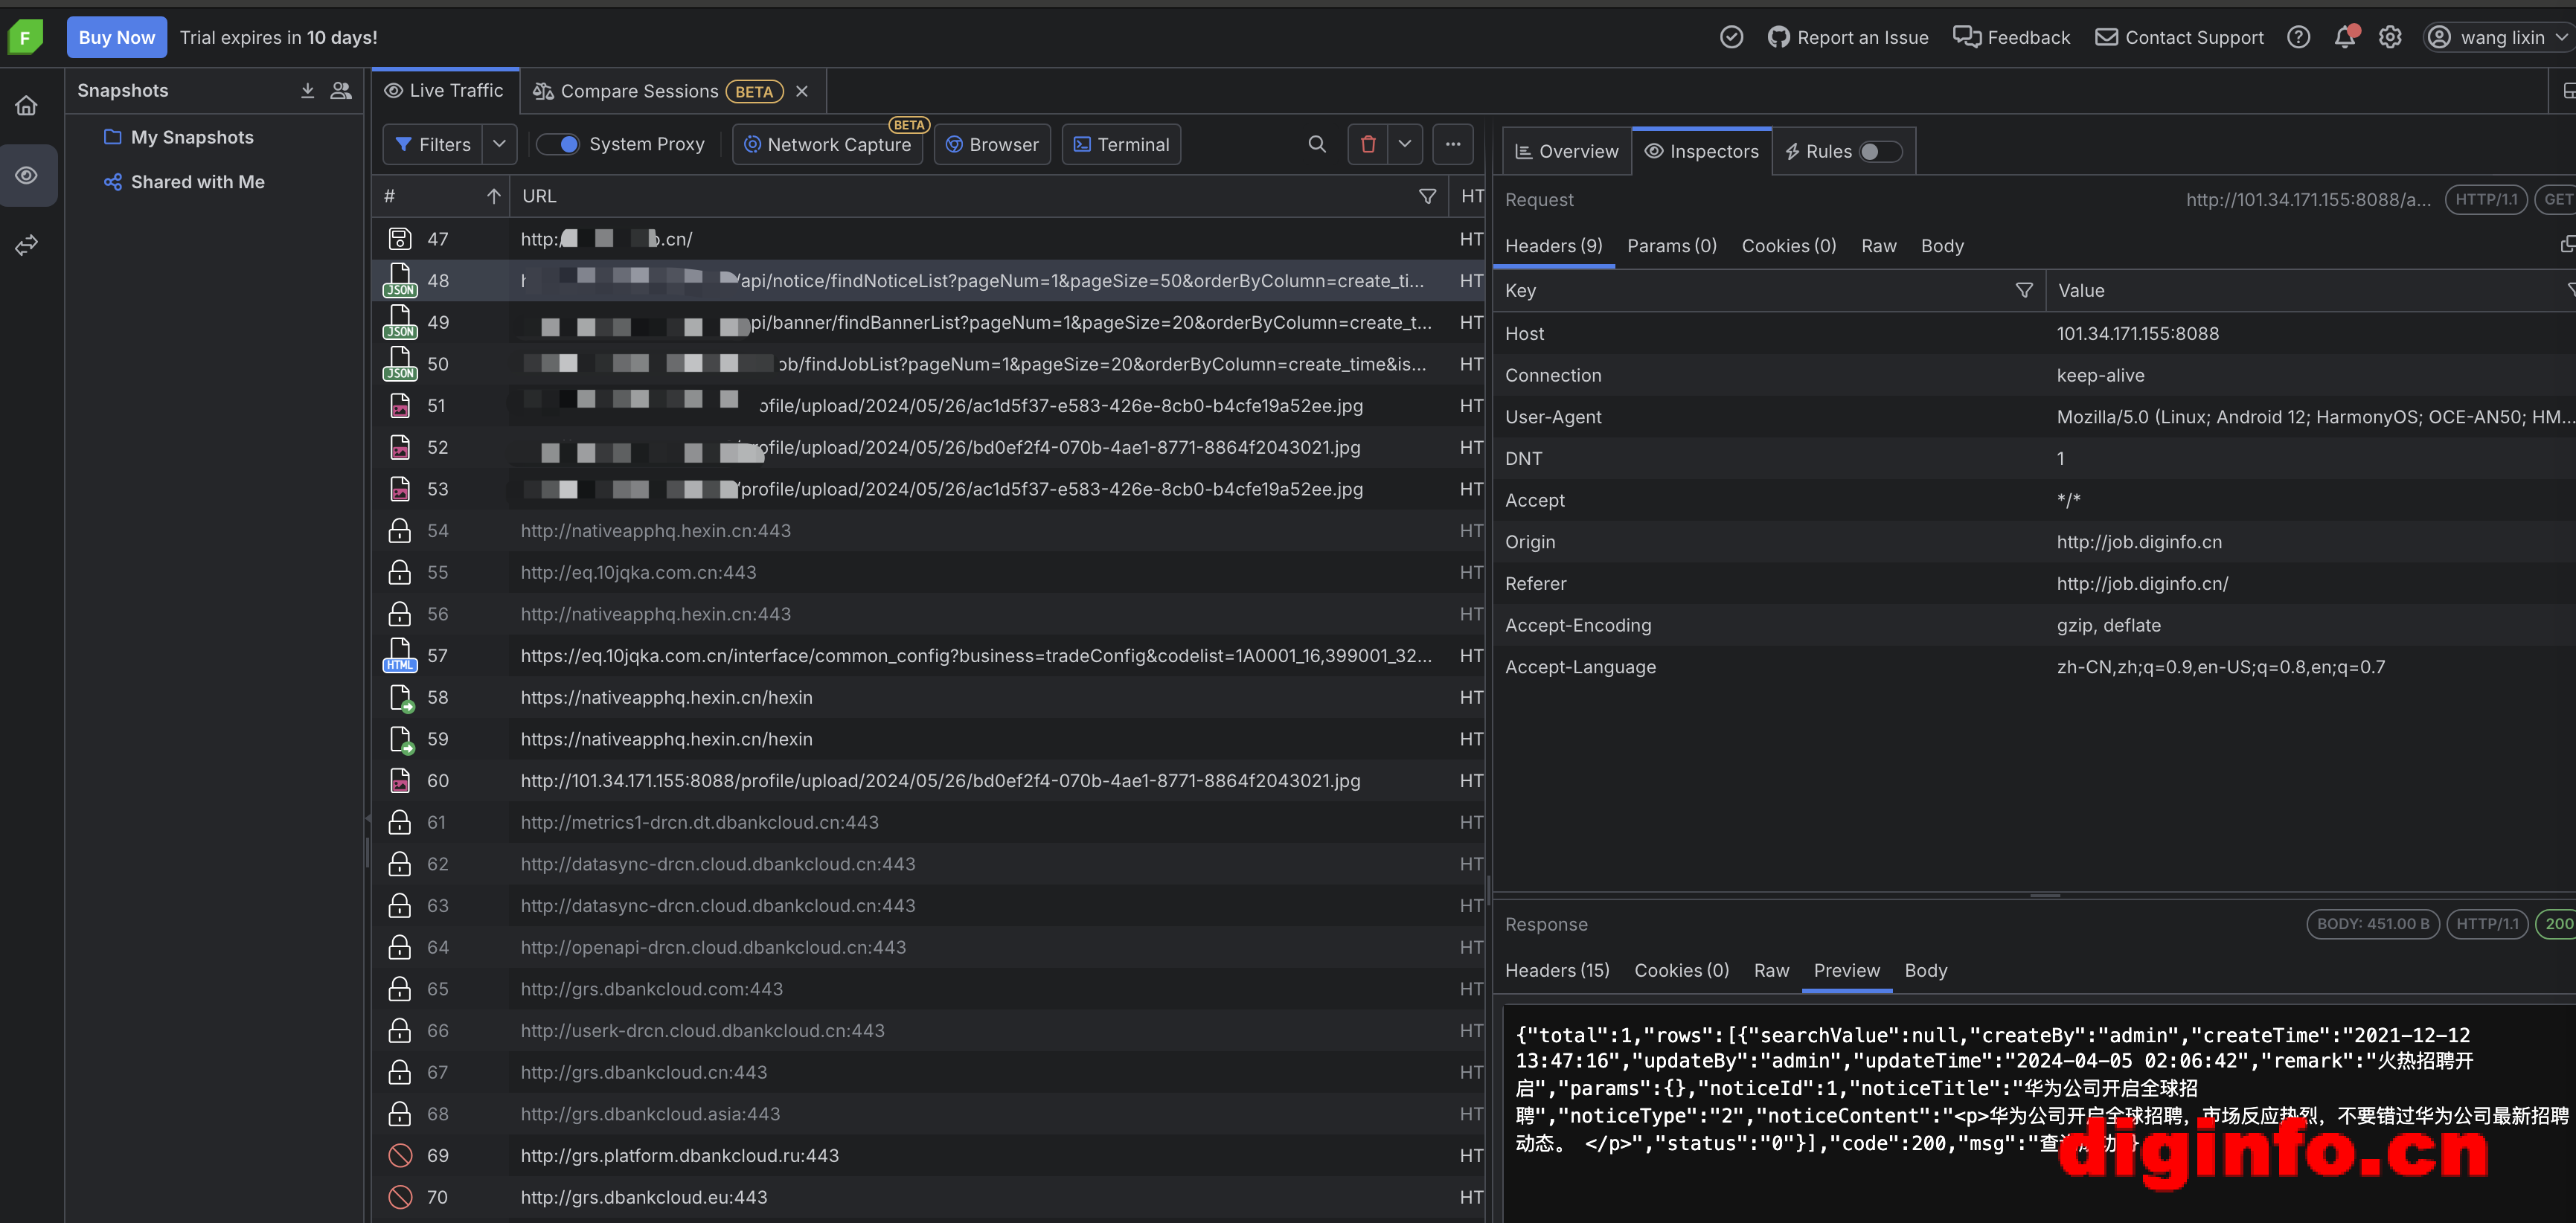Open the Composer arrows sidebar icon

27,244
